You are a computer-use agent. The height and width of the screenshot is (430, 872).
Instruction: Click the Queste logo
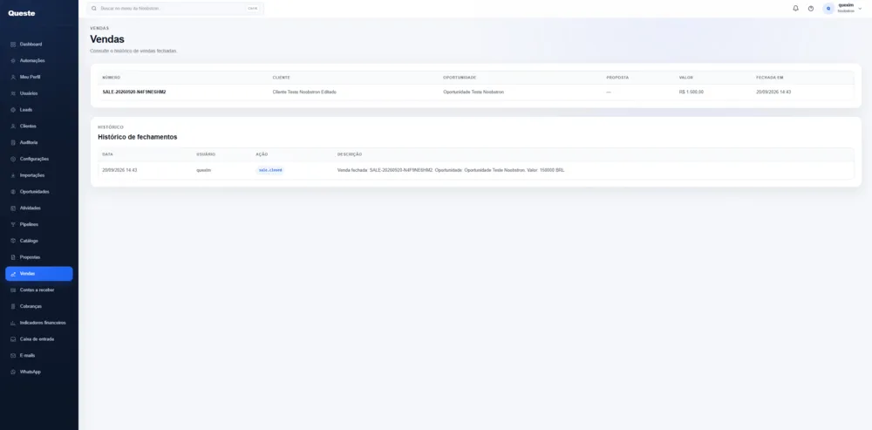click(x=22, y=13)
